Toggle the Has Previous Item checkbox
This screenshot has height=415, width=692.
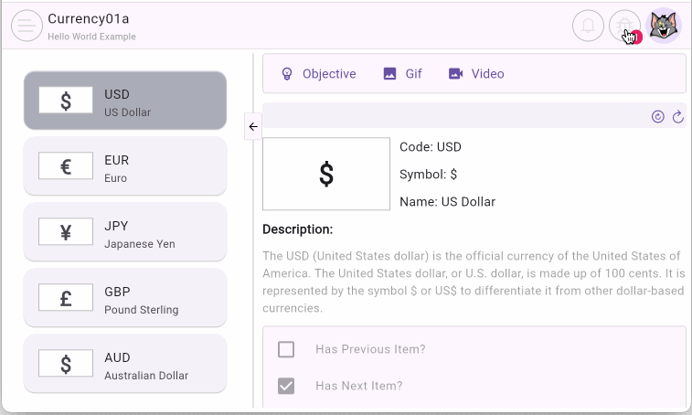pos(286,349)
